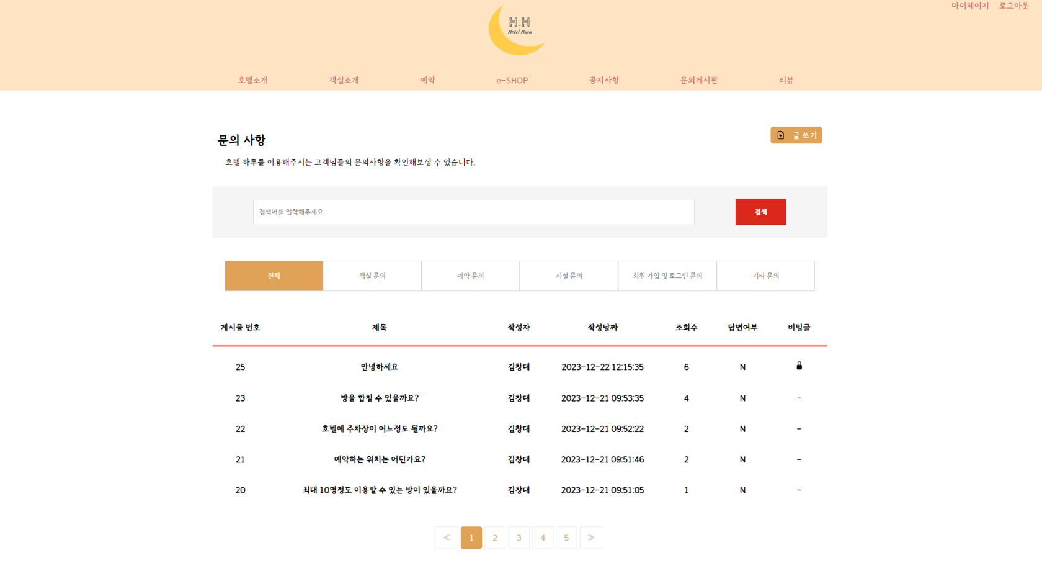Click the 글쓰기 write post button
Viewport: 1042px width, 576px height.
(x=796, y=135)
